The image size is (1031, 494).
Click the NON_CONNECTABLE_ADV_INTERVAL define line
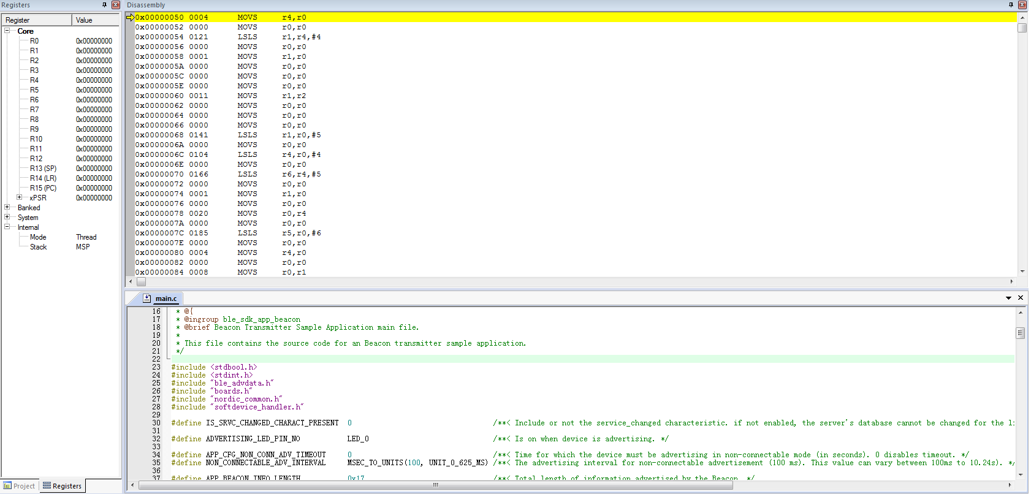(x=592, y=463)
